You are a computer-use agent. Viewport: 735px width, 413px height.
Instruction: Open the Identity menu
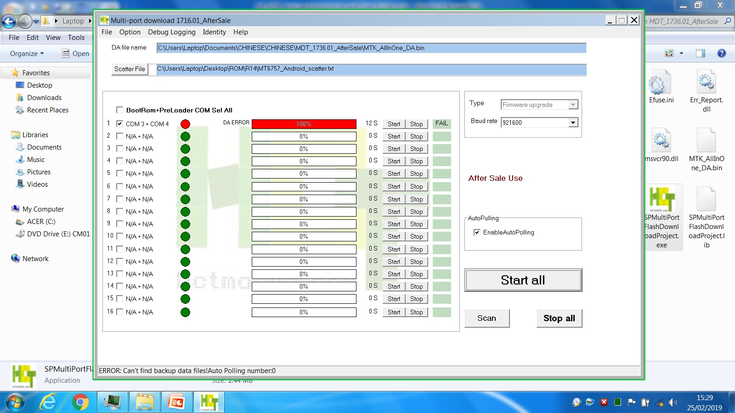[215, 32]
